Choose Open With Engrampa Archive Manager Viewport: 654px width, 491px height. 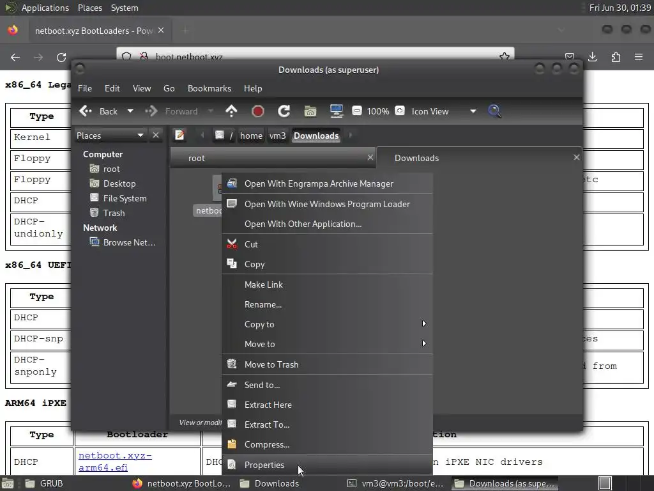click(x=328, y=183)
